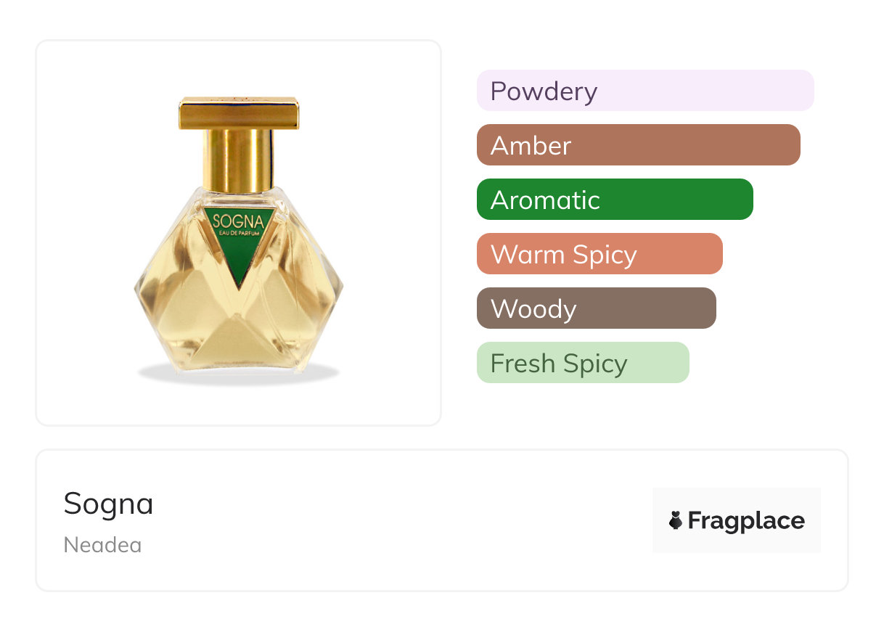Click the Neadea brand name
Screen dimensions: 884x627
pos(102,545)
